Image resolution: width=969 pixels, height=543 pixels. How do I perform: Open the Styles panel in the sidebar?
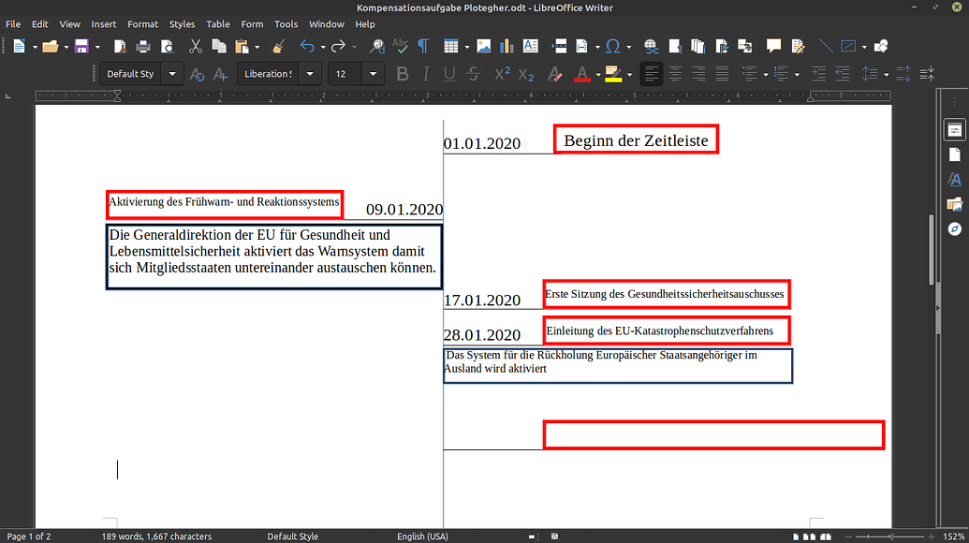(955, 179)
